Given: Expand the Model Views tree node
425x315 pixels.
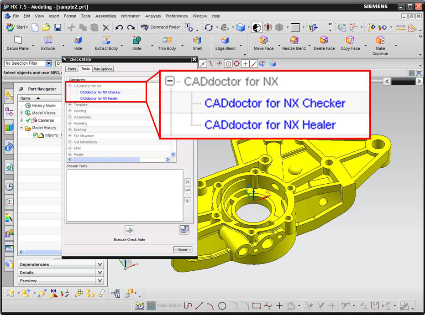Looking at the screenshot, I should tap(21, 113).
